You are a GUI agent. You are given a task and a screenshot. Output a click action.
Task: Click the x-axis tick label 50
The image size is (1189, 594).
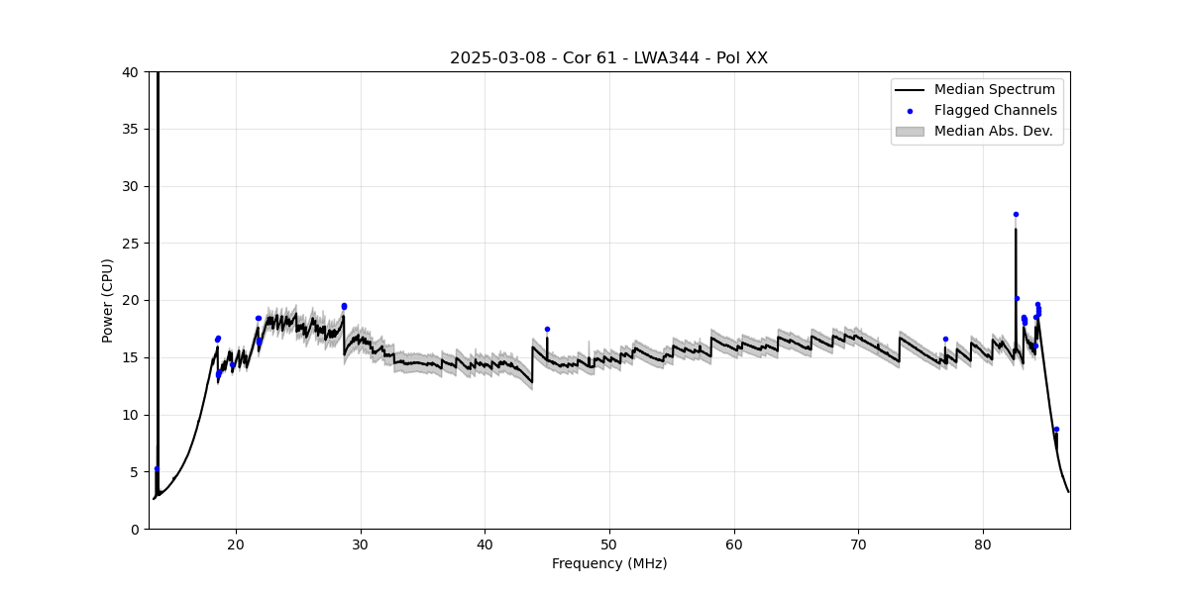click(609, 544)
